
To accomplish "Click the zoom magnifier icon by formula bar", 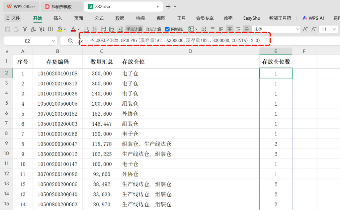I will [70, 41].
